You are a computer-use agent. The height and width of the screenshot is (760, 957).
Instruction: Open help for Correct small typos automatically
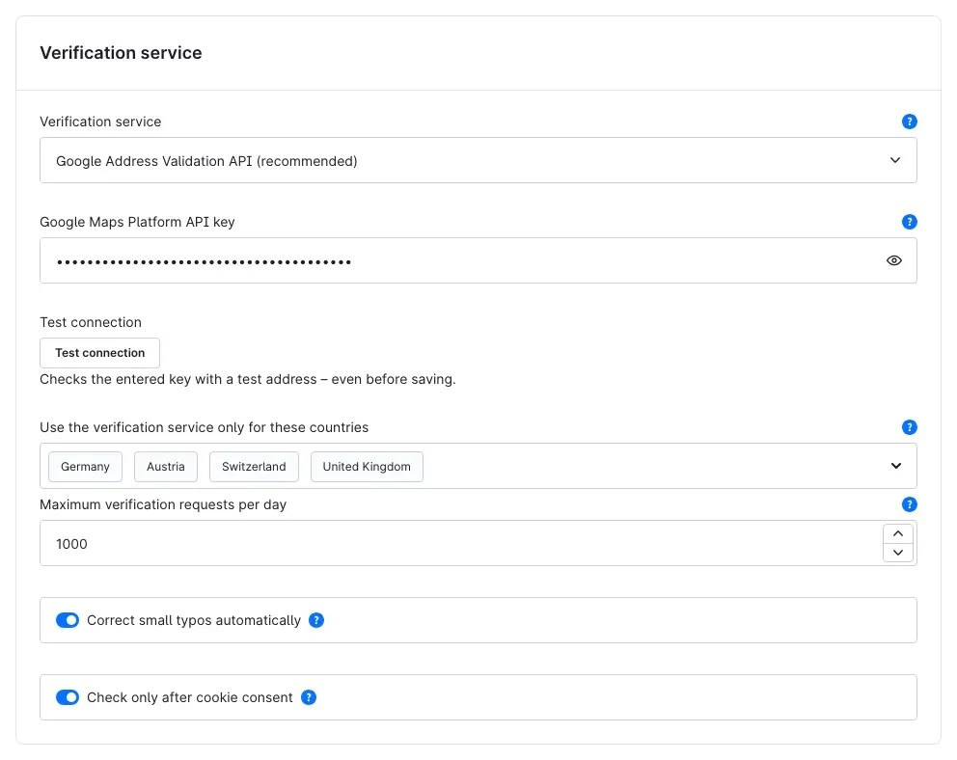(x=316, y=620)
